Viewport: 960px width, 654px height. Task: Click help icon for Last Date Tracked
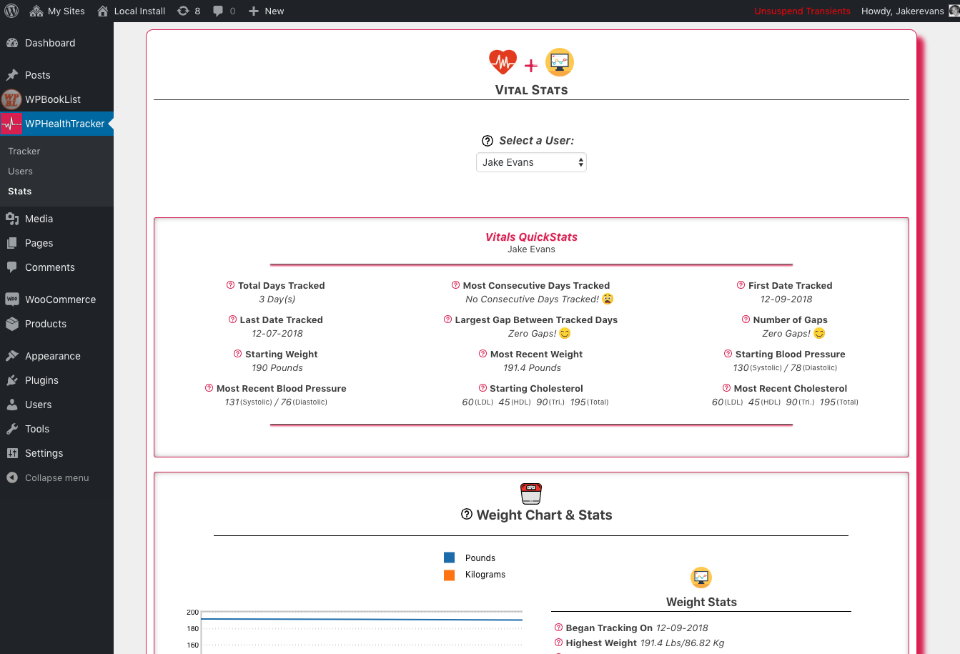(232, 319)
